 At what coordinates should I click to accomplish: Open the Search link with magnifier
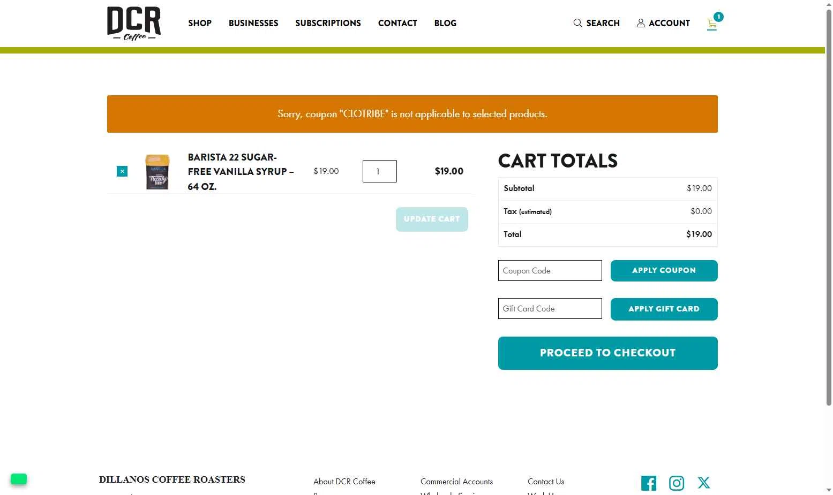coord(596,23)
